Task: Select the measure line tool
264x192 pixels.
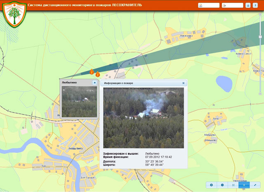Action: click(x=255, y=185)
